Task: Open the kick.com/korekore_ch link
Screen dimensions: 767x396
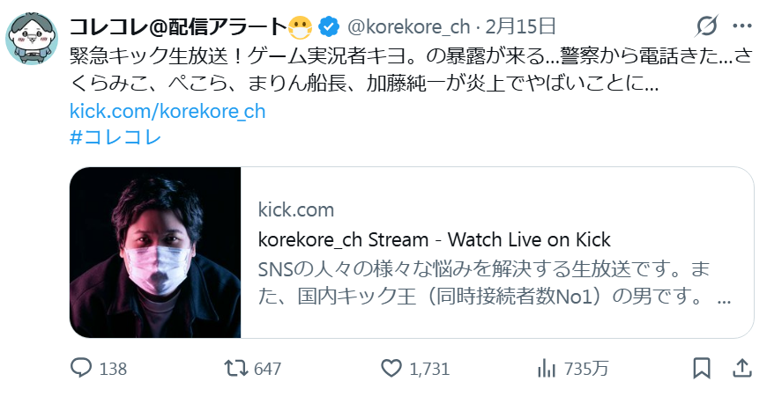Action: click(x=168, y=112)
